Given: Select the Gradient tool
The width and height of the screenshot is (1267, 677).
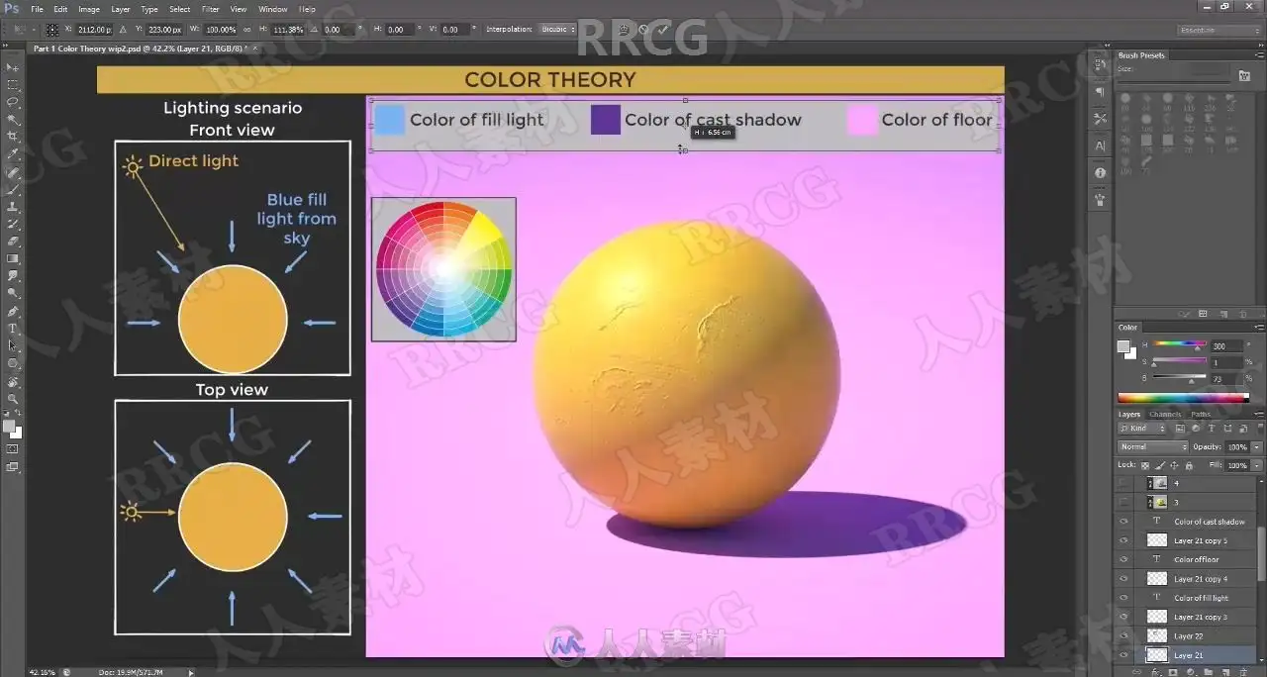Looking at the screenshot, I should (13, 258).
